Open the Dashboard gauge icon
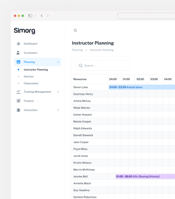The image size is (175, 199). [x=18, y=44]
